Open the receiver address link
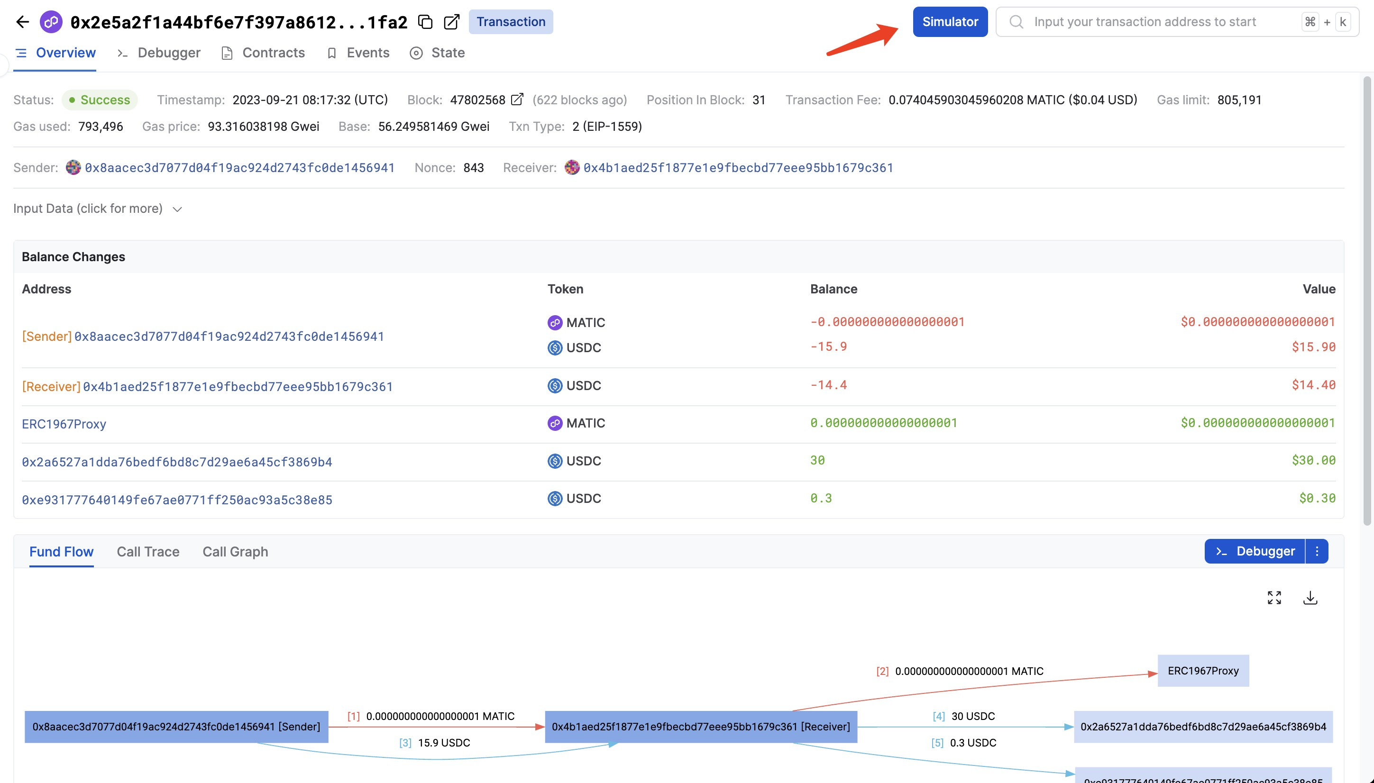 coord(738,168)
